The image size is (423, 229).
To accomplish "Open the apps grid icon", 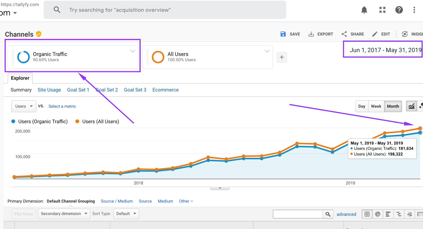I will (x=382, y=10).
